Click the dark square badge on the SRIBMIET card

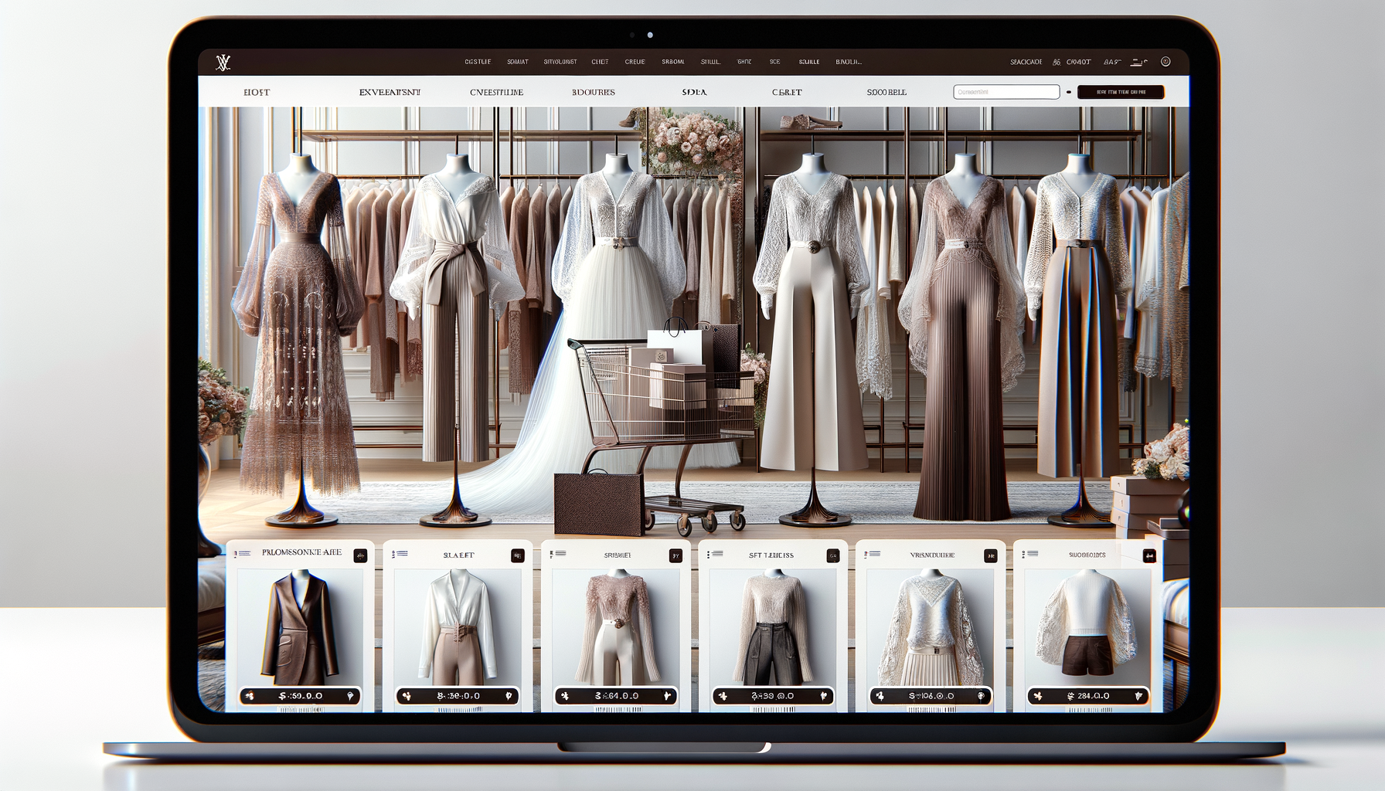675,555
